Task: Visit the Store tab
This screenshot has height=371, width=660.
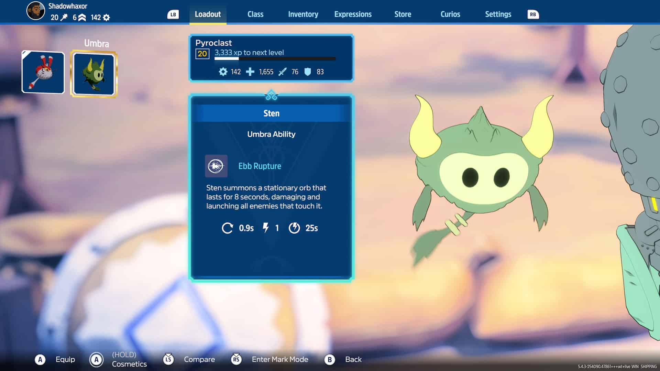Action: point(403,14)
